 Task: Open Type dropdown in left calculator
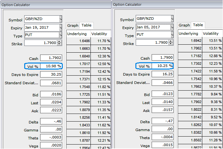click(61, 35)
